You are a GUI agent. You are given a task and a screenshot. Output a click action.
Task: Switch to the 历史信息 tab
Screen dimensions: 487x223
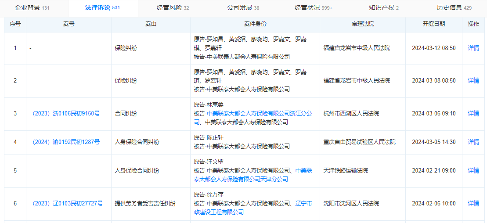(454, 8)
